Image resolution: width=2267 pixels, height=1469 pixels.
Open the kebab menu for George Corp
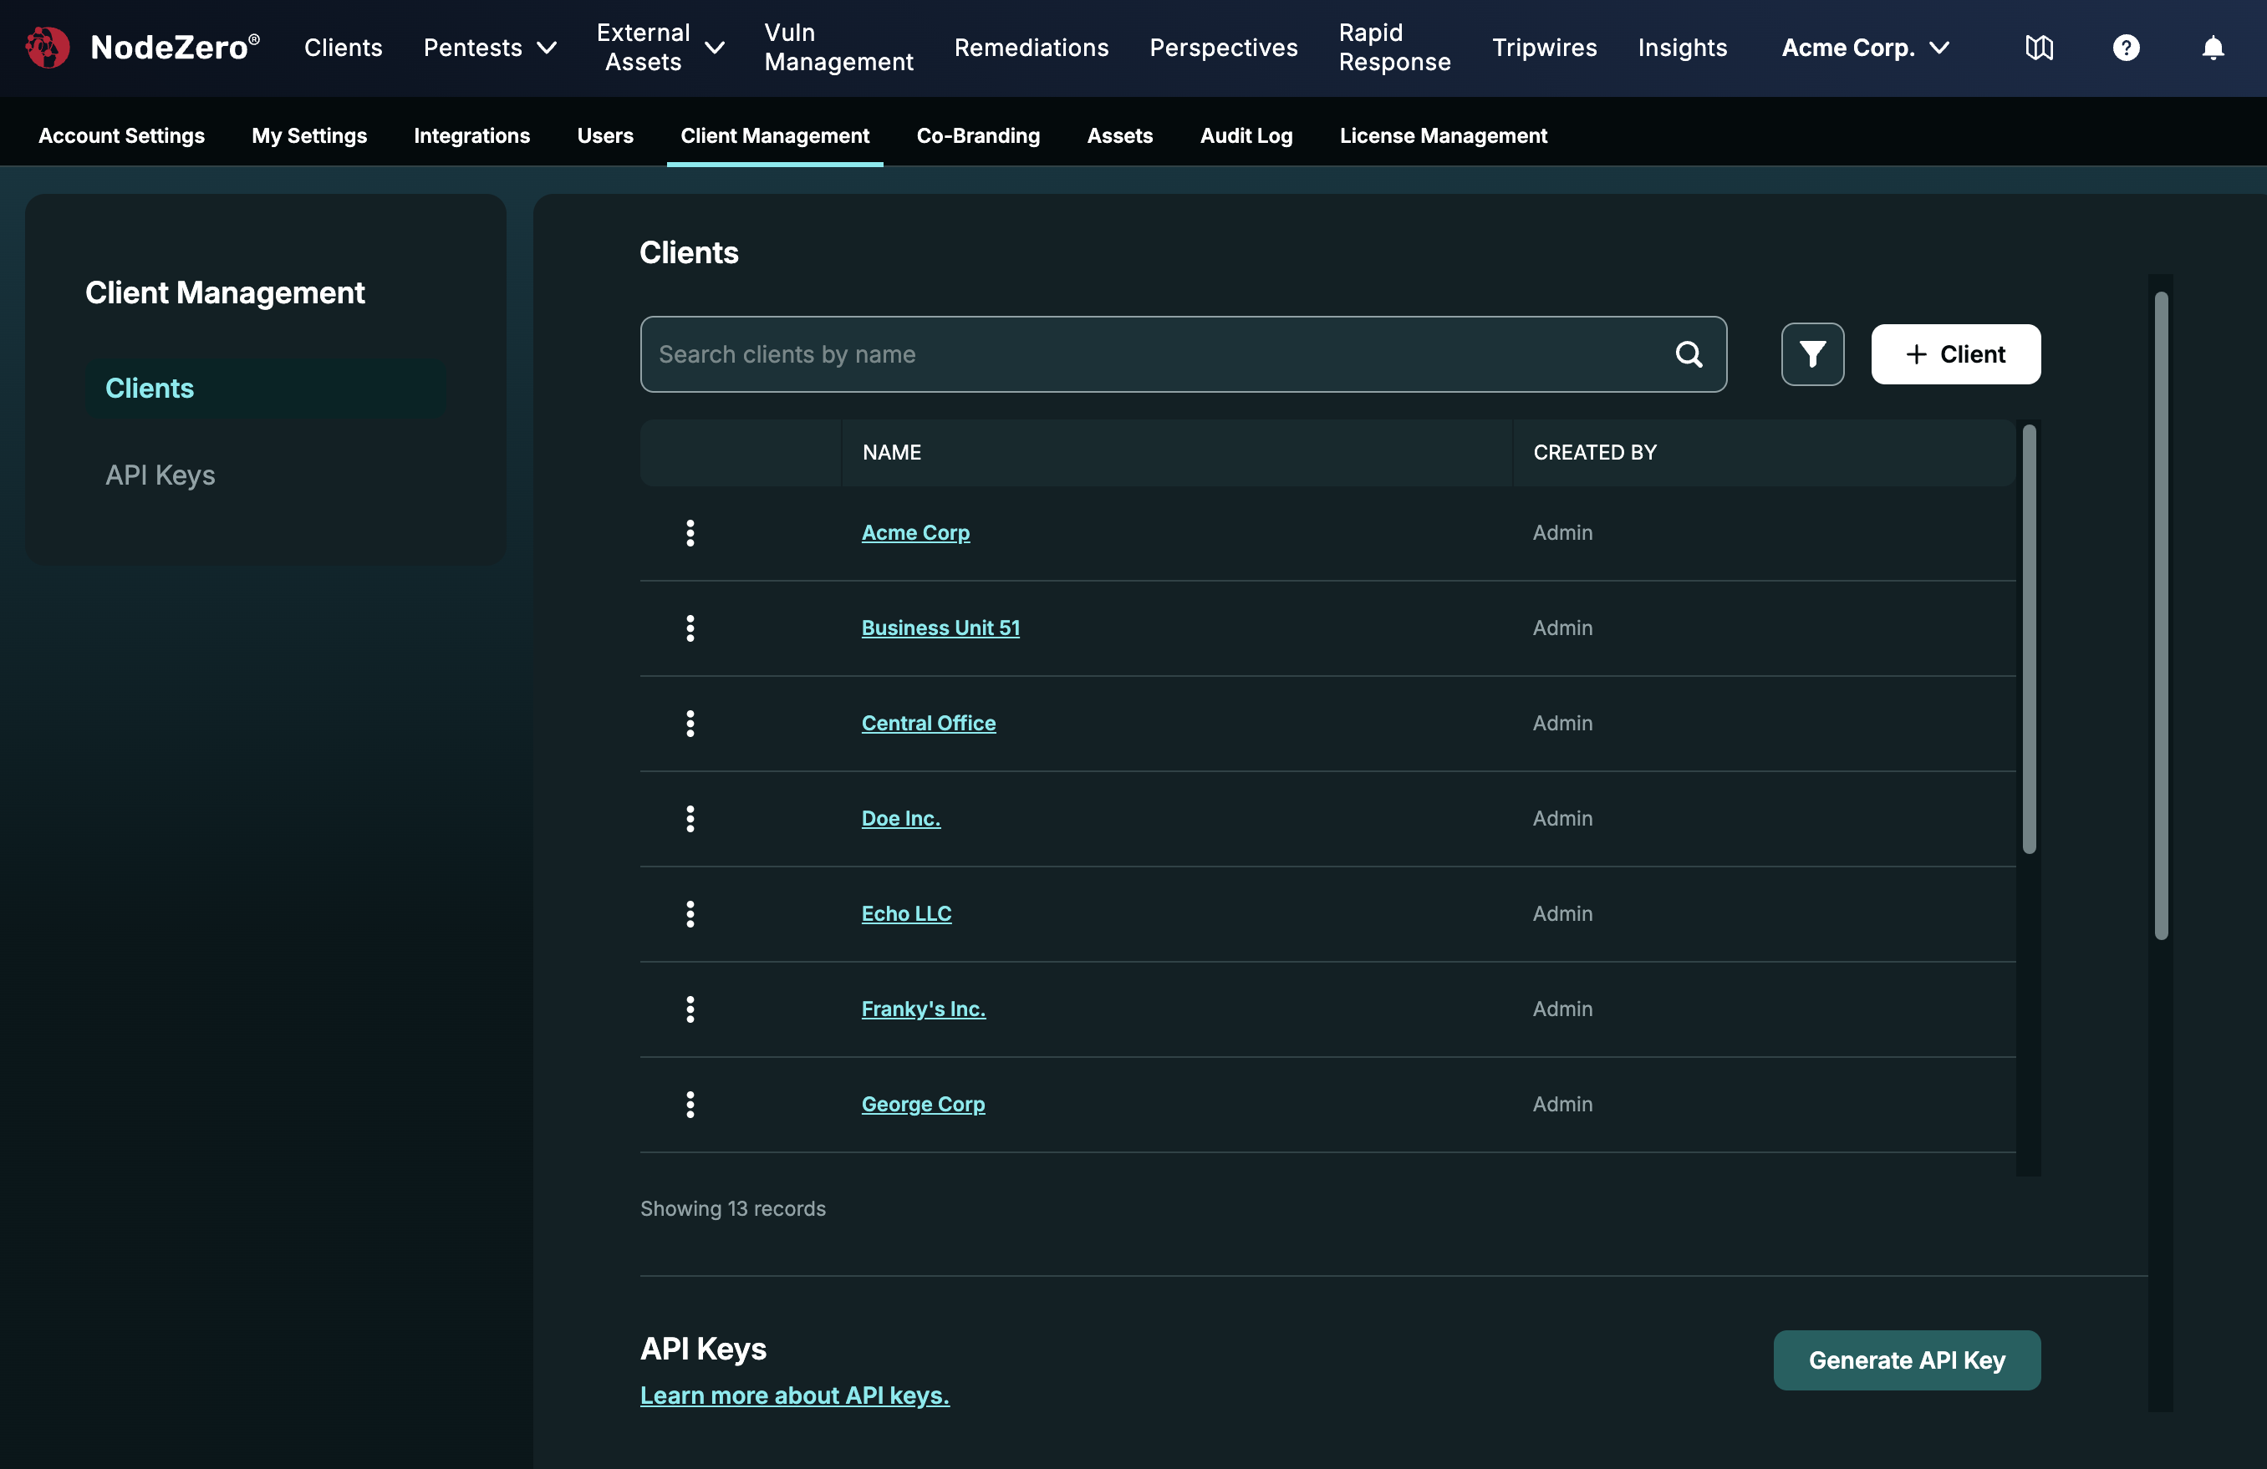coord(690,1105)
